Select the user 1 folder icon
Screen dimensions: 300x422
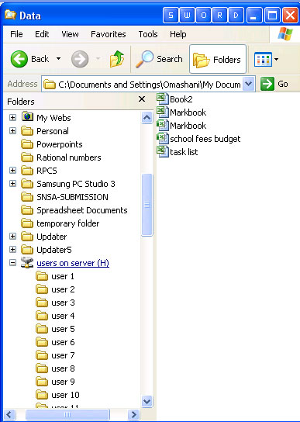(42, 276)
